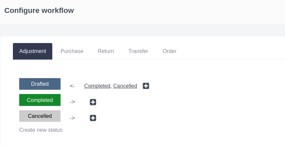The height and width of the screenshot is (146, 285).
Task: Click the plus icon in the Completed row
Action: [x=93, y=102]
